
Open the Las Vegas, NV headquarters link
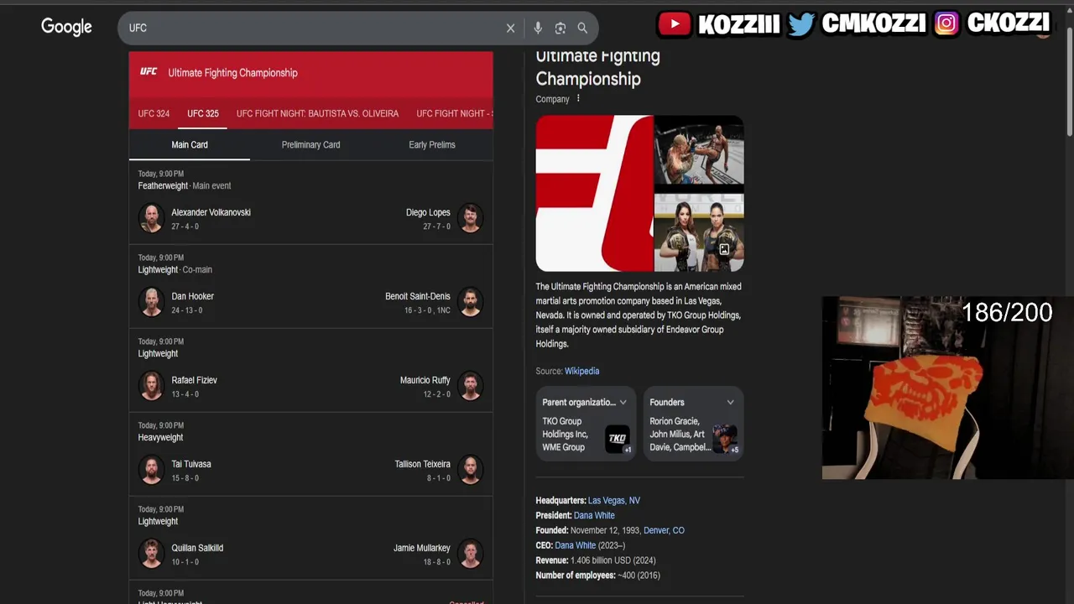614,501
